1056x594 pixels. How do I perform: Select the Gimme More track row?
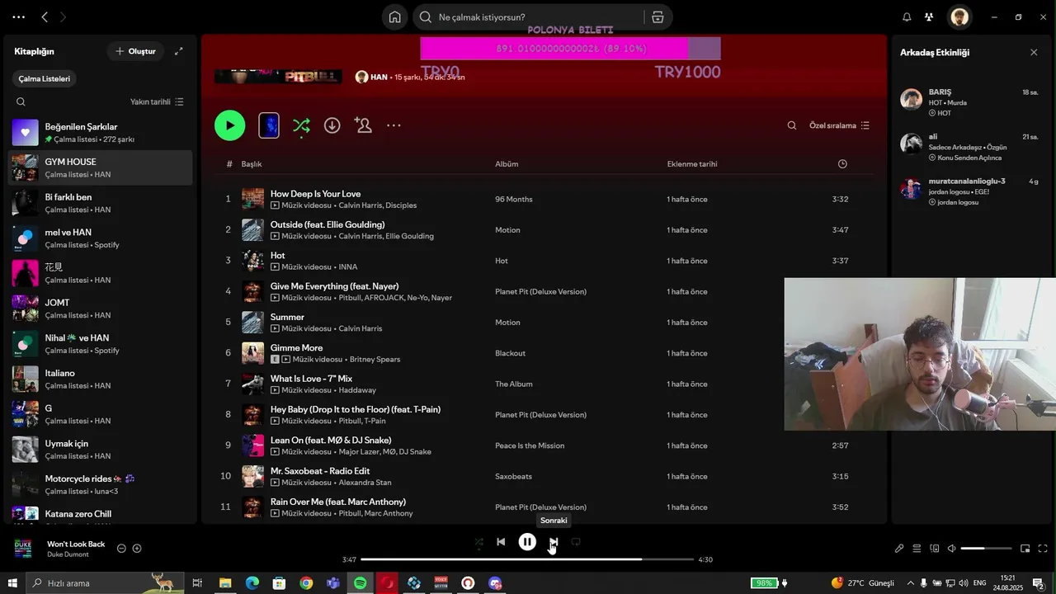tap(544, 353)
